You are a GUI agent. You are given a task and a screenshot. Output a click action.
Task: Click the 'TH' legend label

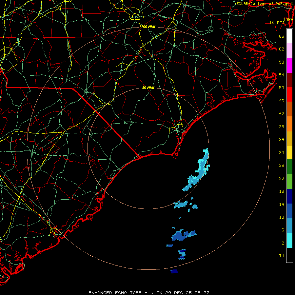tap(282, 256)
